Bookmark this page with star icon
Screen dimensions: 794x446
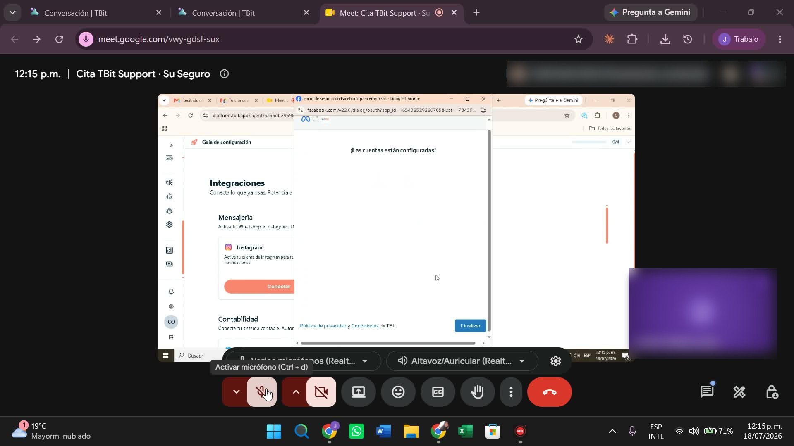pos(579,39)
